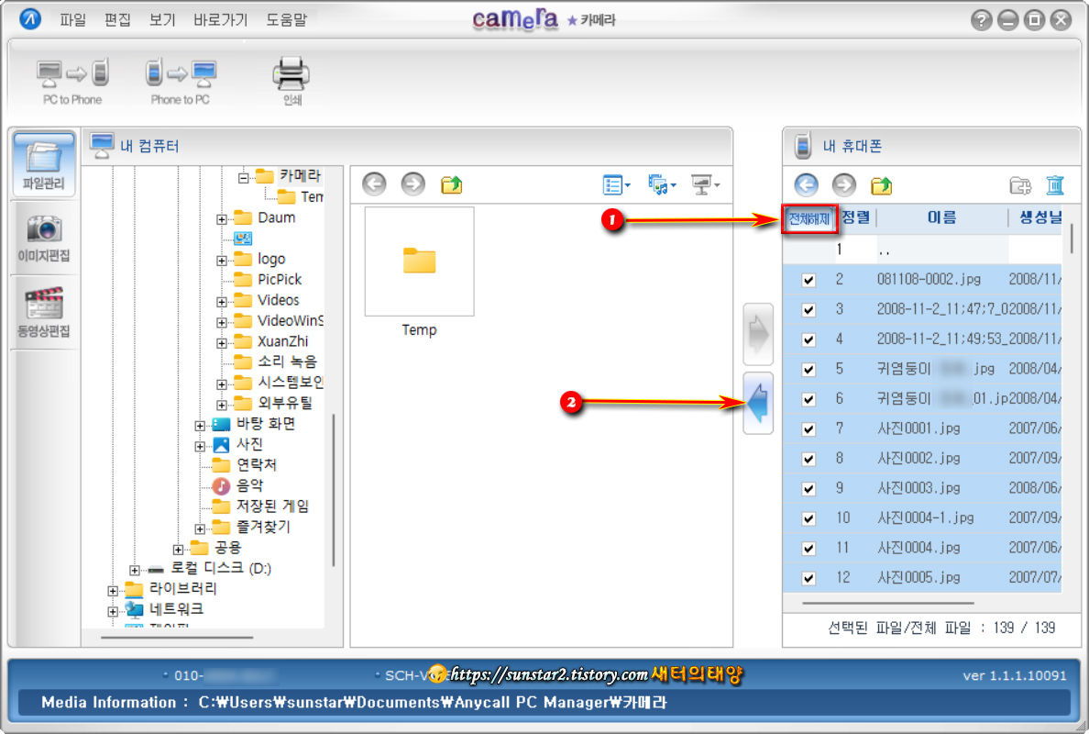Click the phone list horizontal scrollbar
This screenshot has height=734, width=1089.
(x=887, y=604)
